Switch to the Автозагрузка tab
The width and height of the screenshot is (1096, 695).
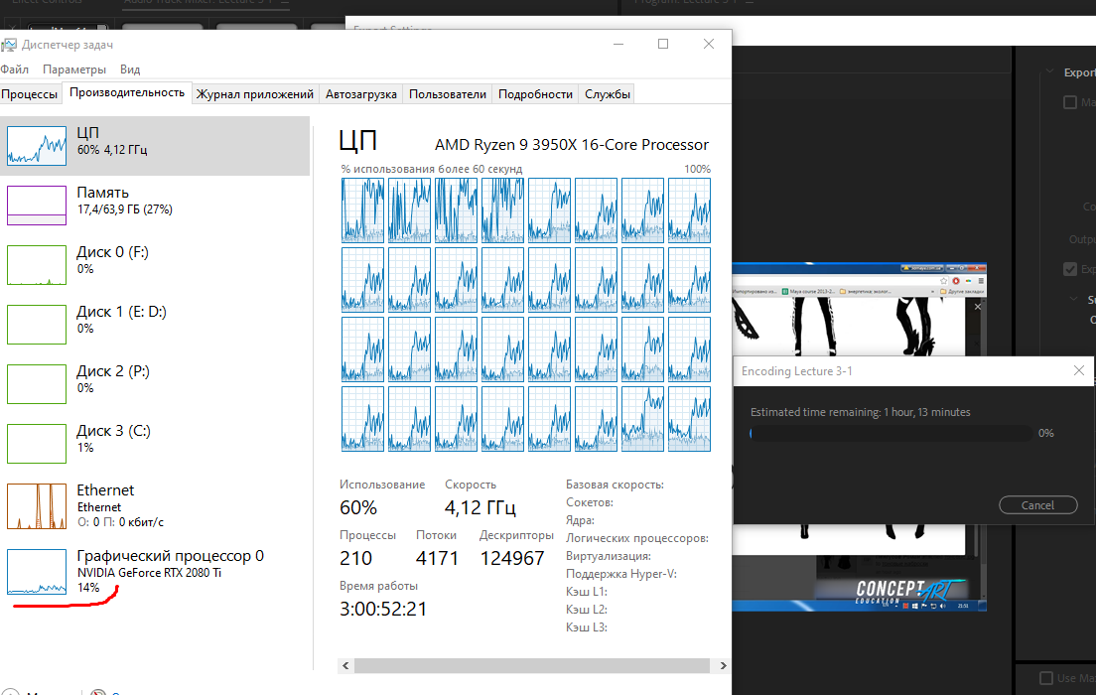[361, 94]
